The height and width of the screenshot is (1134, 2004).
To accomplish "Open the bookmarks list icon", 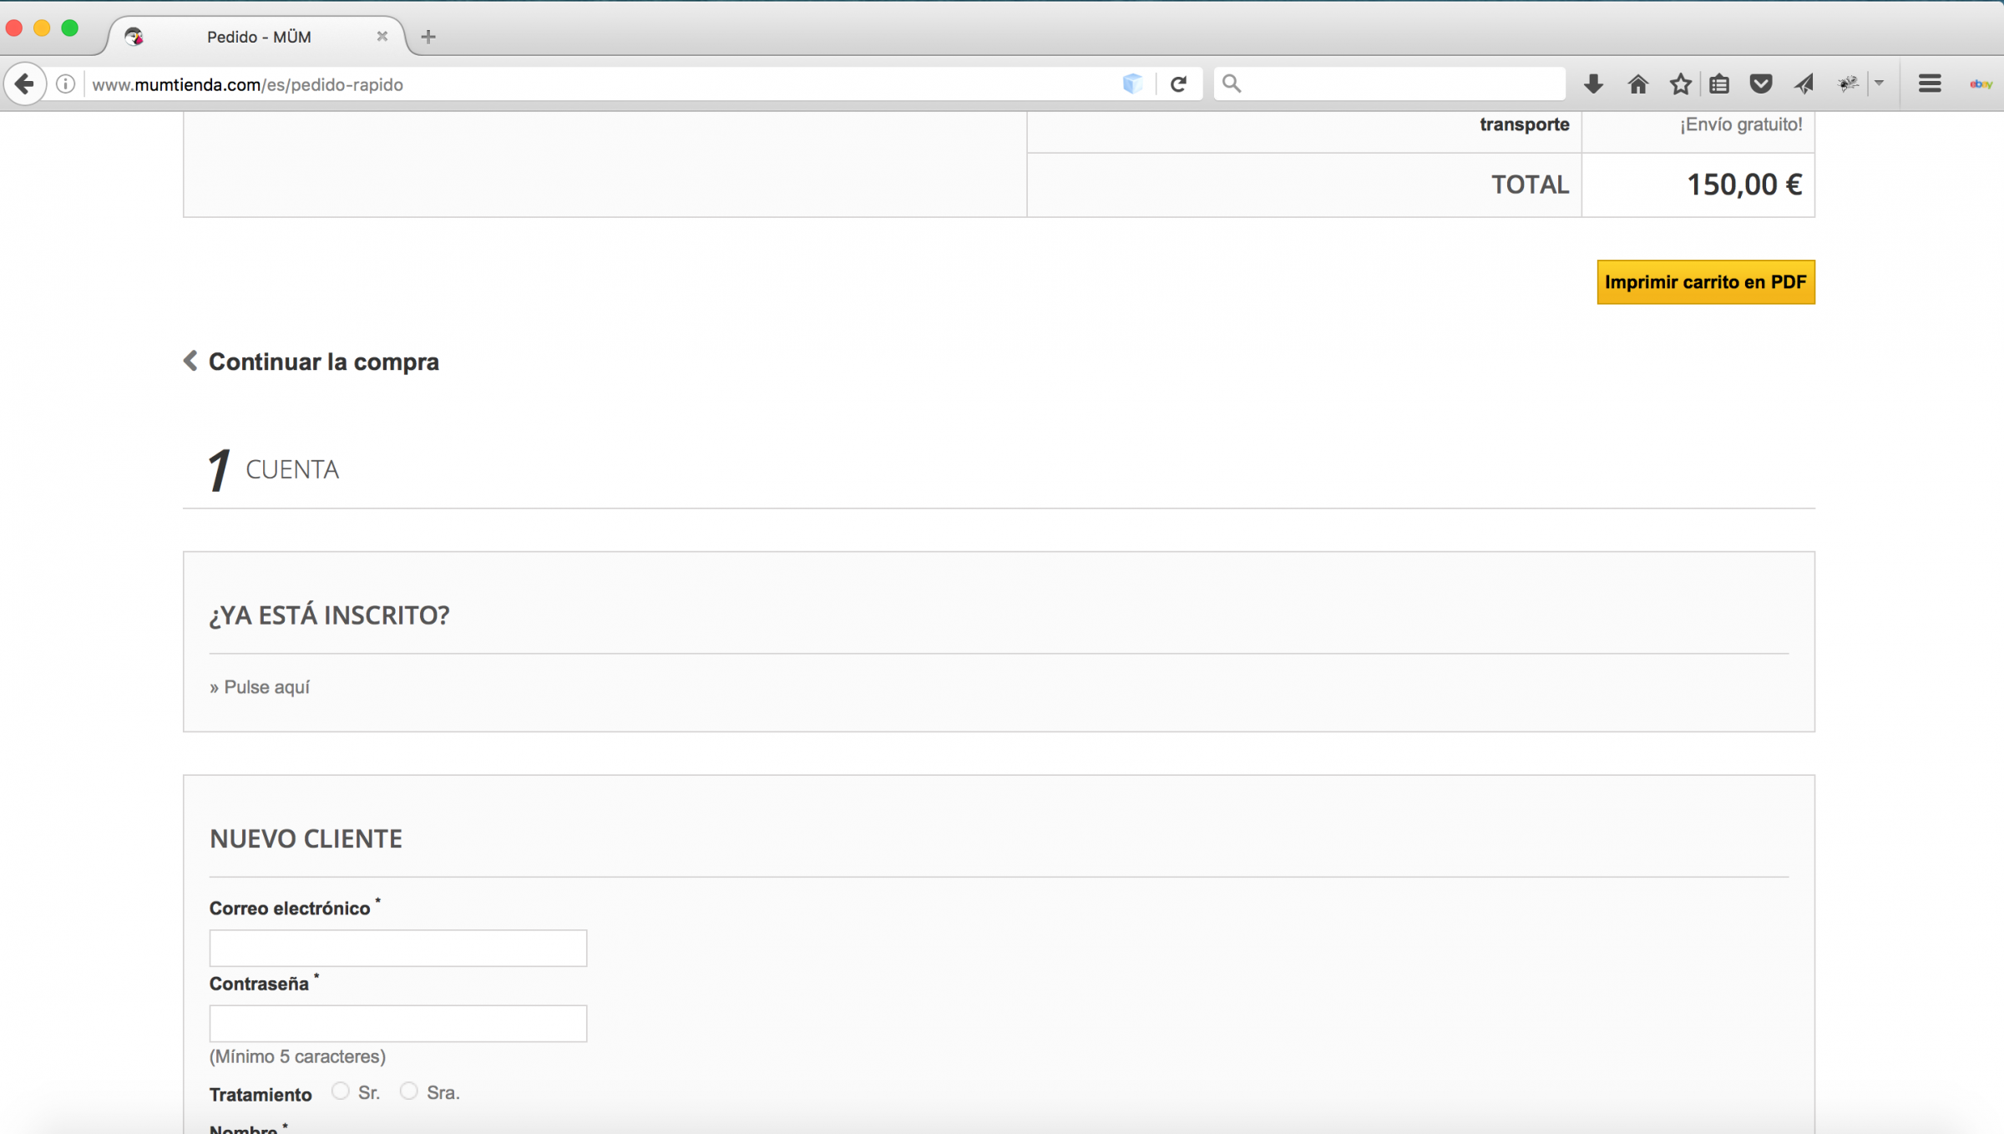I will click(x=1719, y=84).
